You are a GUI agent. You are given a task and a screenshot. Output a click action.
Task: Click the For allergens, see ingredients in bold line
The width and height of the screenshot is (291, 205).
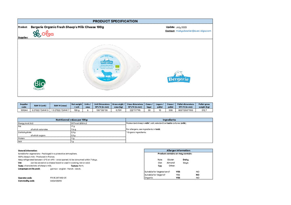(x=143, y=129)
